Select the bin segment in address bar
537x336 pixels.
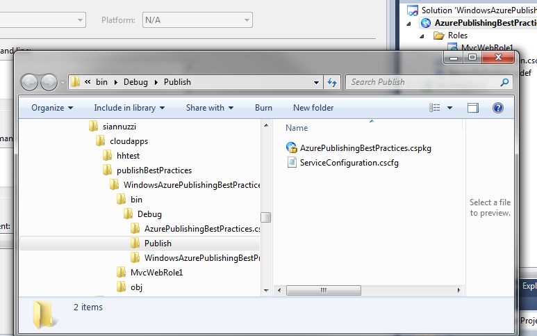tap(101, 82)
